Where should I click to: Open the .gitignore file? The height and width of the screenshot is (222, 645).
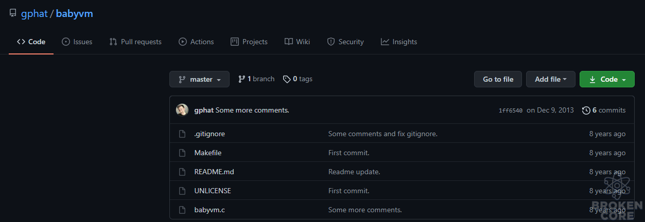click(210, 134)
